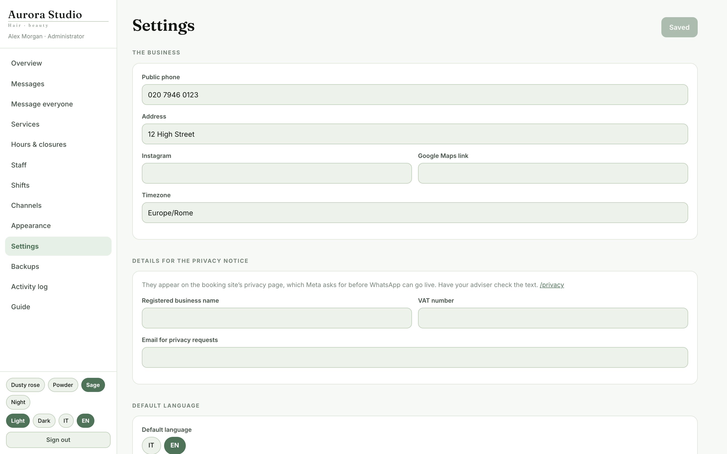Click into the Address field
727x454 pixels.
click(x=414, y=134)
